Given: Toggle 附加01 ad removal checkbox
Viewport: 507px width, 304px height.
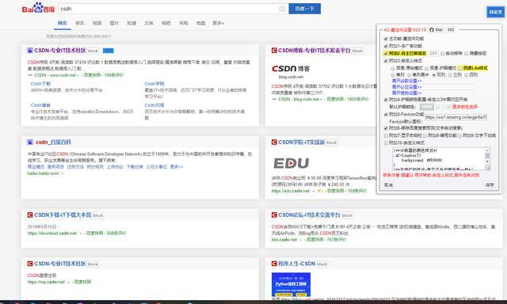Looking at the screenshot, I should 386,46.
